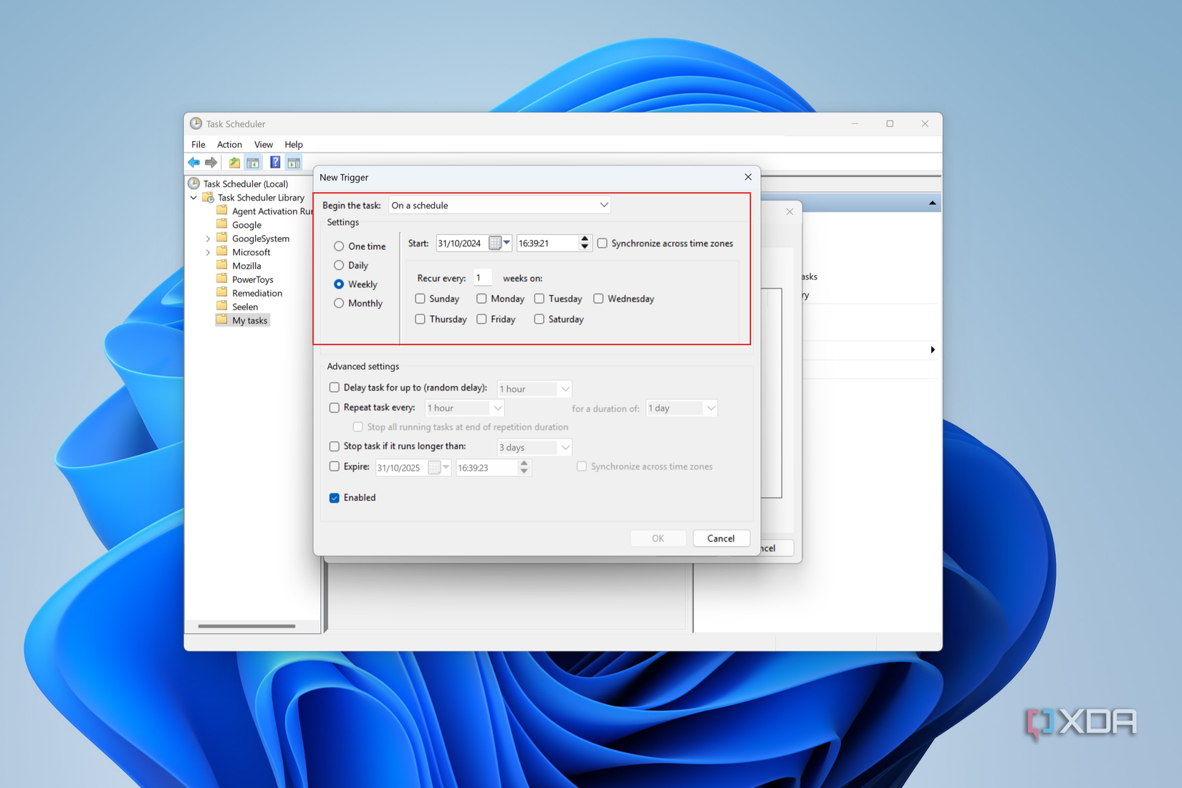Select the Monthly radio button

(339, 304)
